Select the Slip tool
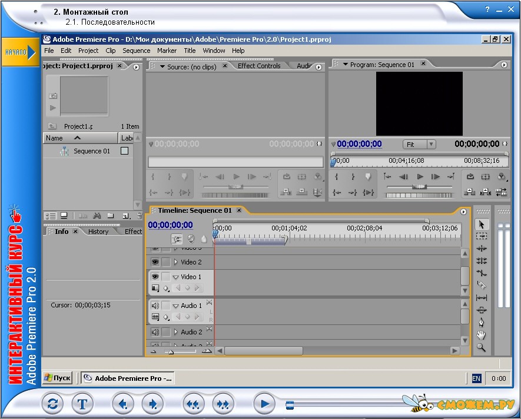 pos(482,298)
